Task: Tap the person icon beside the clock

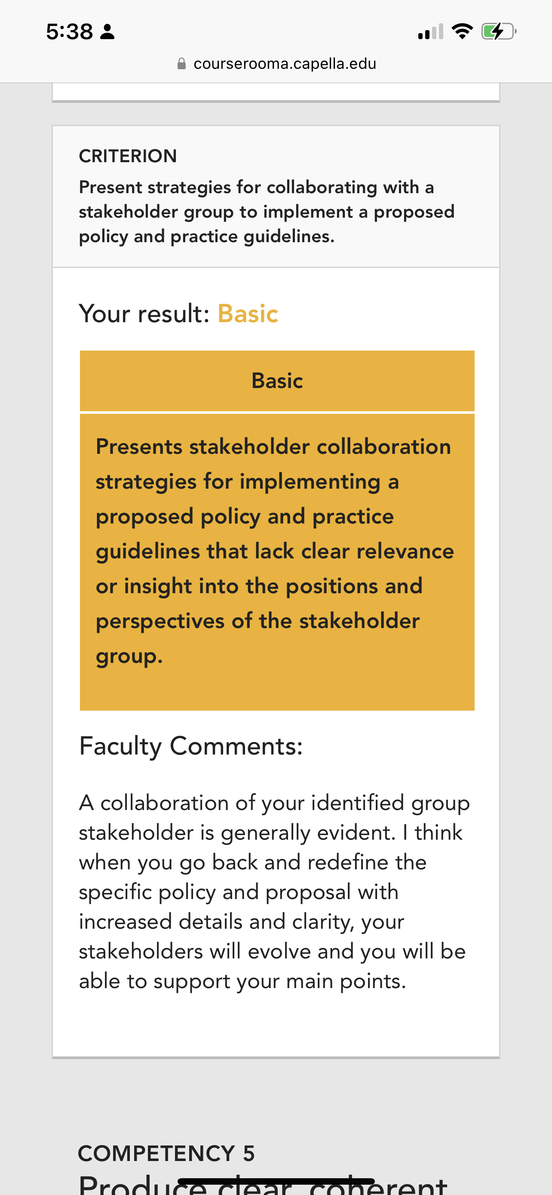Action: pos(107,31)
